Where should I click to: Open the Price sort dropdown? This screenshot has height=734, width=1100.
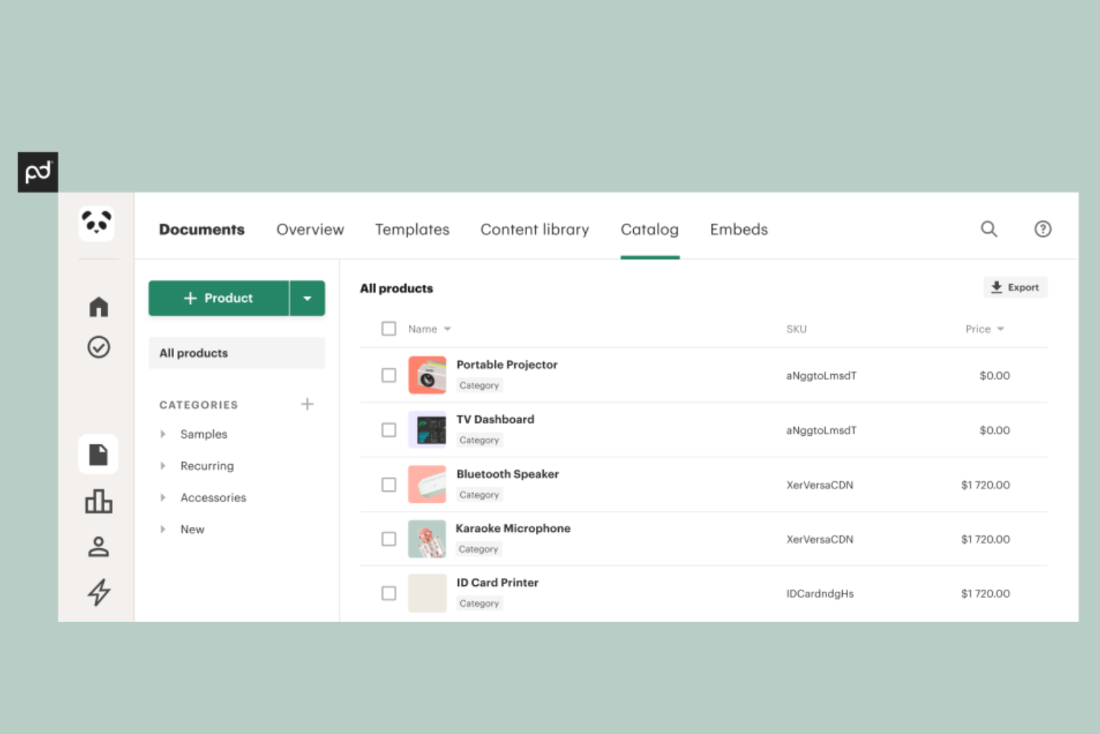click(1000, 329)
